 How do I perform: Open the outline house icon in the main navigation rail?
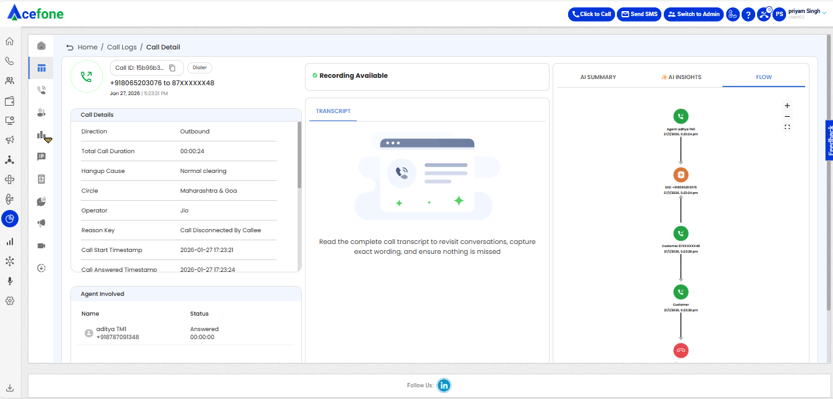9,41
